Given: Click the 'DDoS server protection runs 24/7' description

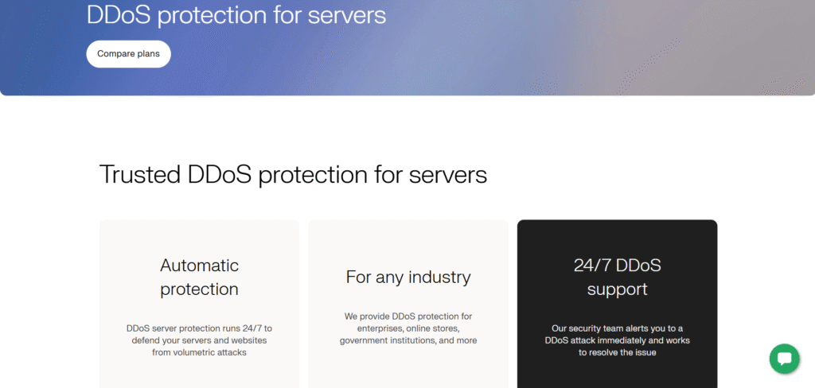Looking at the screenshot, I should (199, 328).
